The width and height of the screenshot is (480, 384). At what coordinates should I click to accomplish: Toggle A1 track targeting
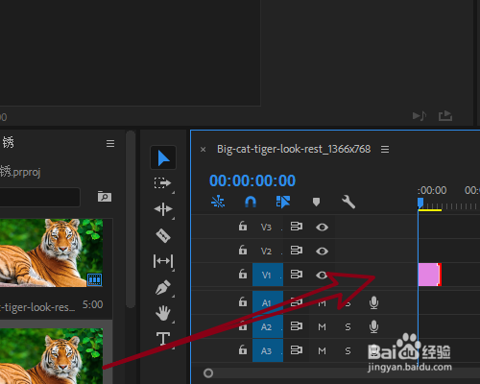pyautogui.click(x=268, y=302)
